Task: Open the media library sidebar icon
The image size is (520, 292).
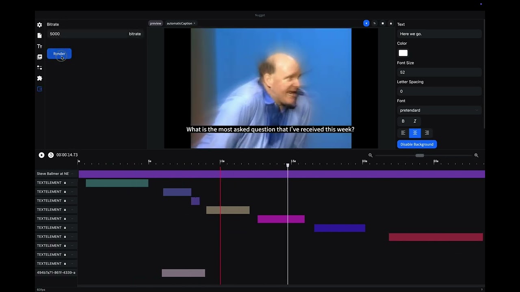Action: pos(39,57)
